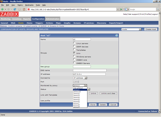Click the search magnifier icon

(x=158, y=9)
